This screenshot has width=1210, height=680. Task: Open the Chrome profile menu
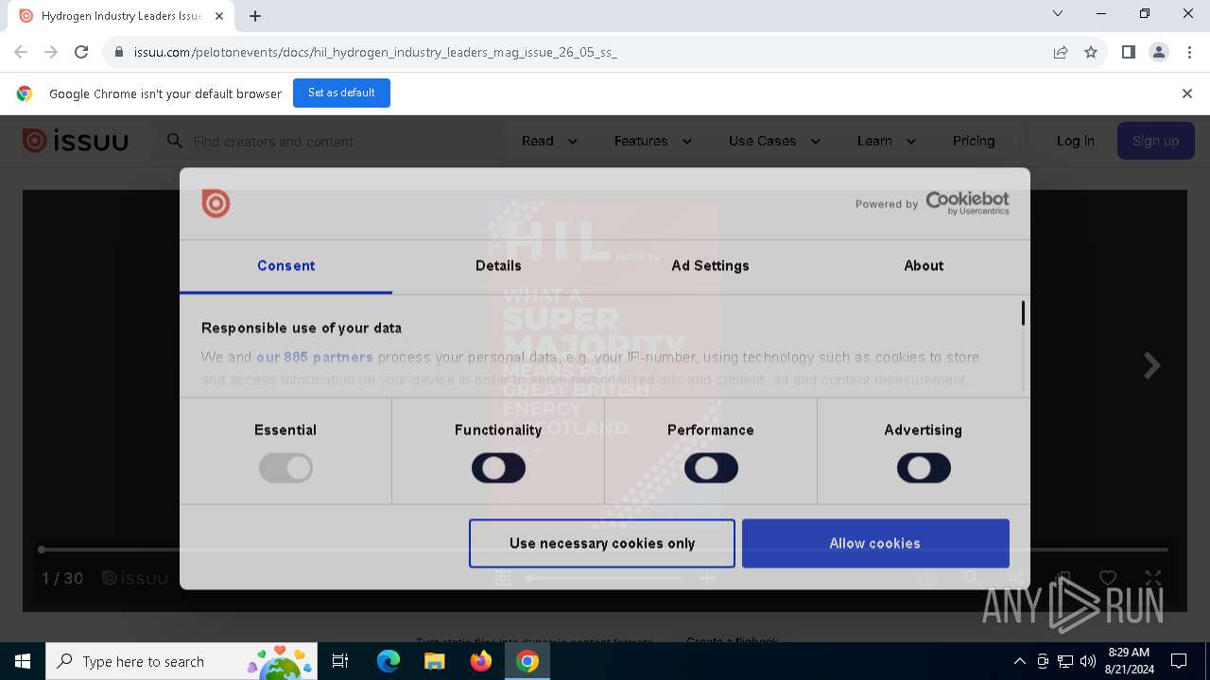pyautogui.click(x=1159, y=52)
